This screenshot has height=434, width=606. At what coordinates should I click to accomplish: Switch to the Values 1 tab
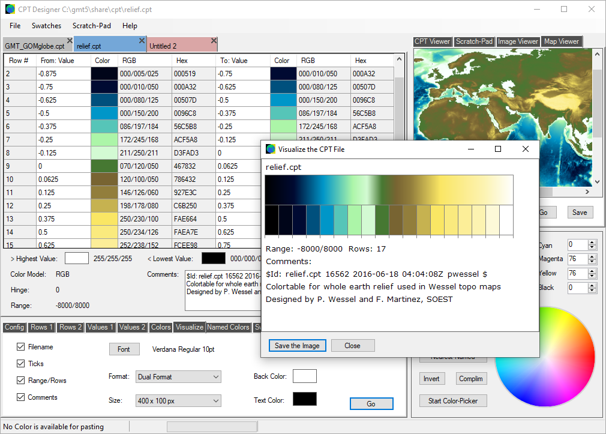100,327
